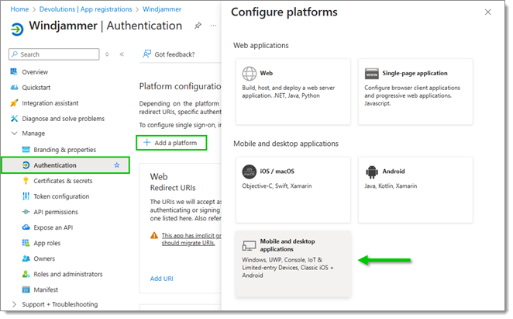This screenshot has width=513, height=319.
Task: Click the App roles icon
Action: click(26, 243)
